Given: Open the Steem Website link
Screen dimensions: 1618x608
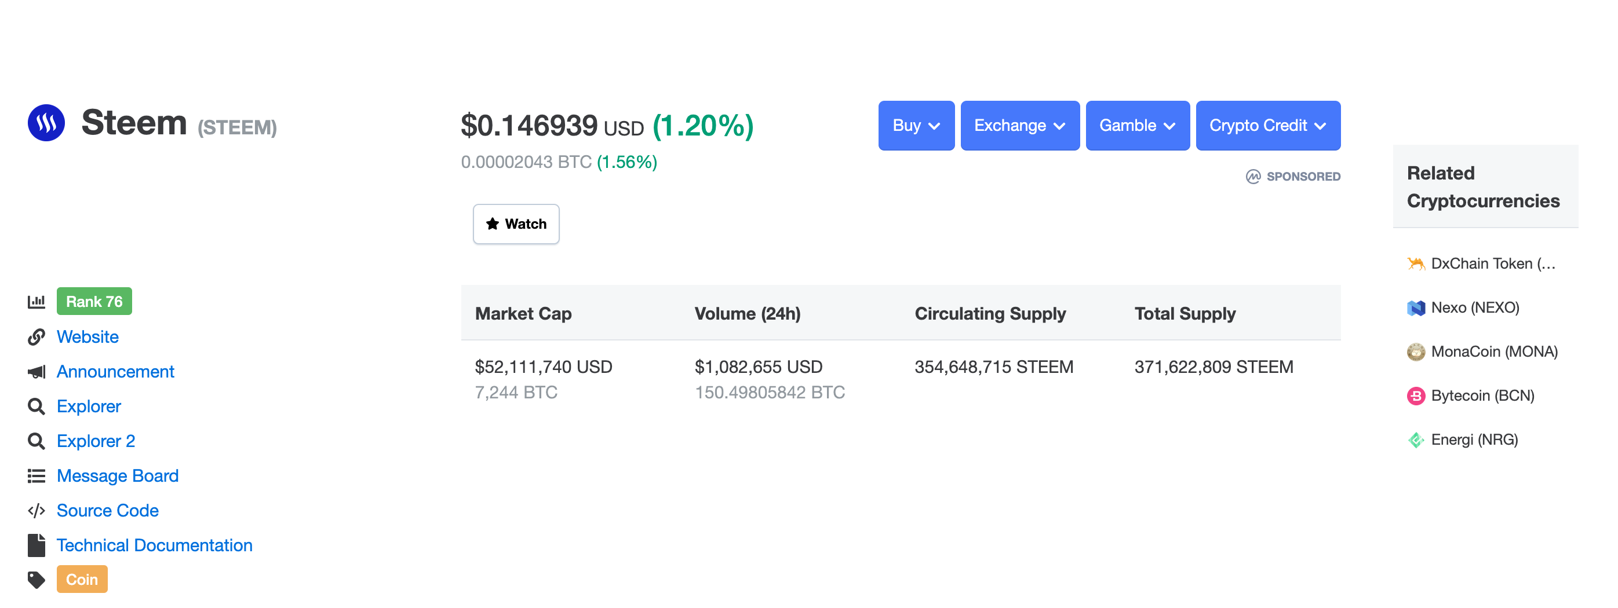Looking at the screenshot, I should tap(88, 337).
